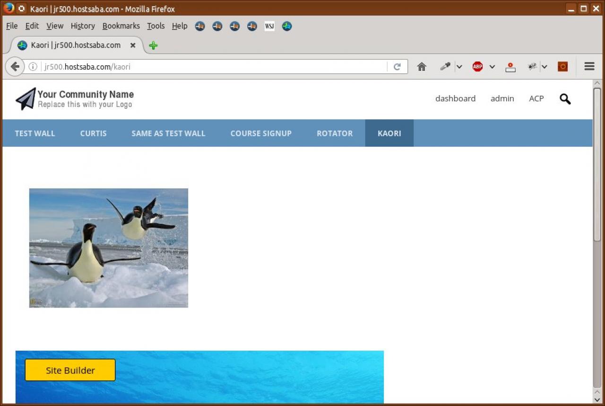
Task: Click the WSJ bookmark icon
Action: 269,26
